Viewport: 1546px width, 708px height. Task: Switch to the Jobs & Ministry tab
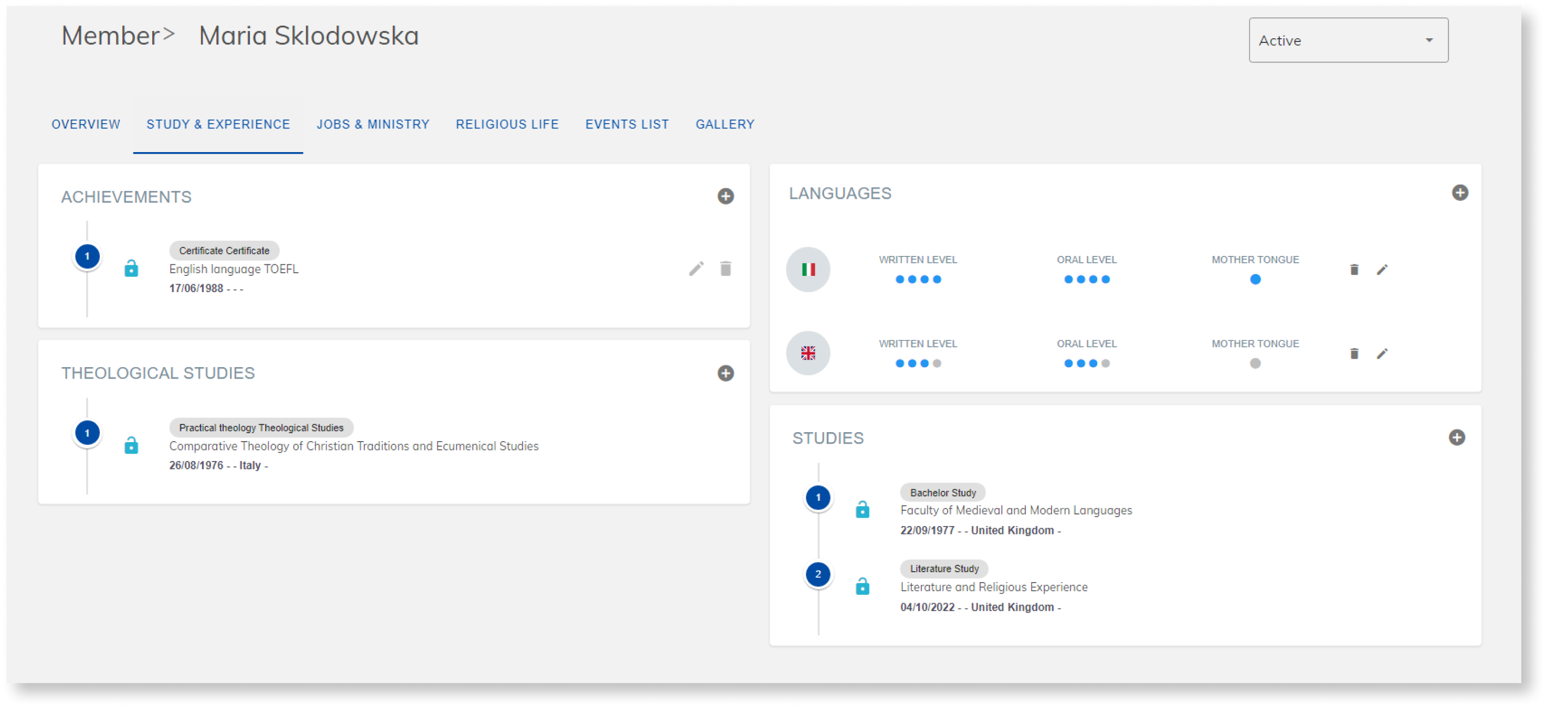coord(373,124)
